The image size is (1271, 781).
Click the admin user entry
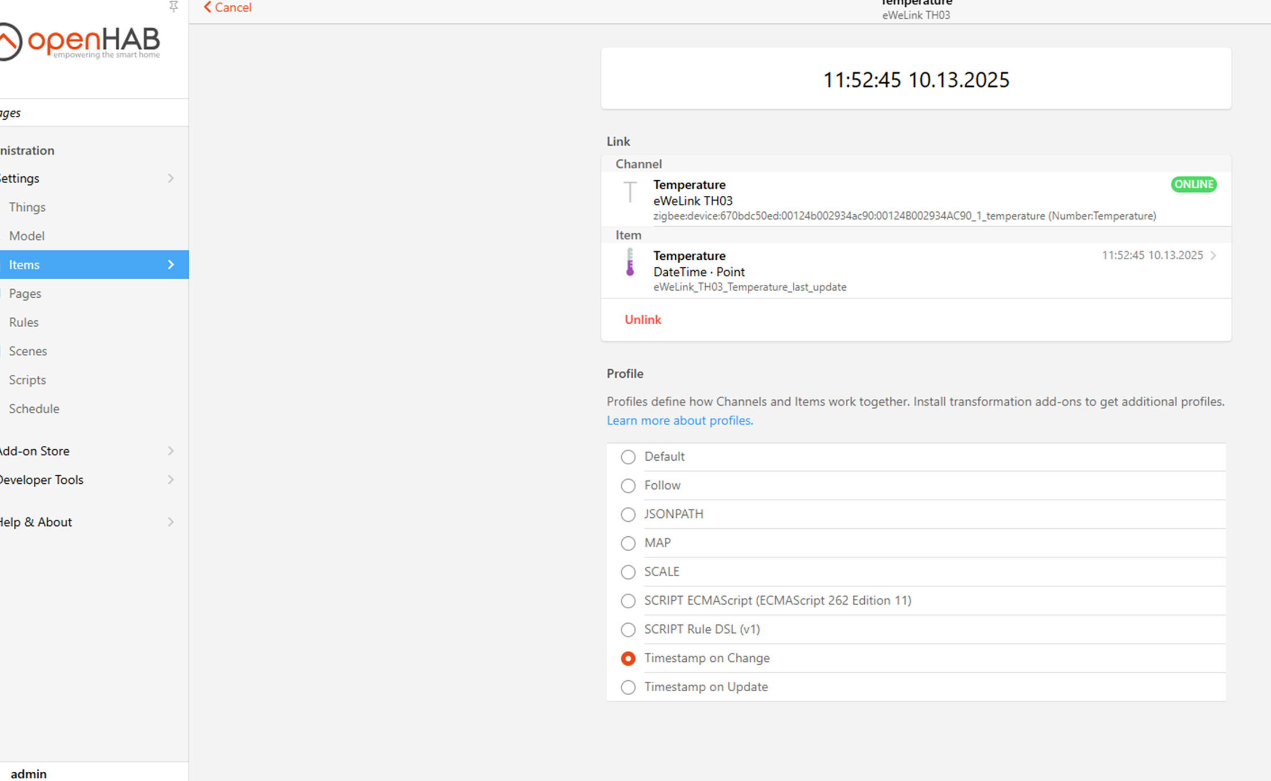click(x=28, y=774)
